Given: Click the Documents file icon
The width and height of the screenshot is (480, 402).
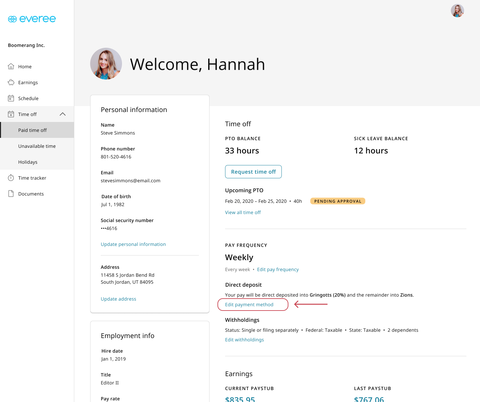Looking at the screenshot, I should click(11, 194).
